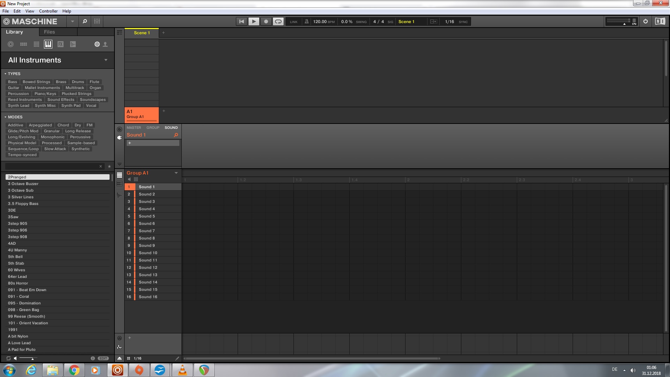The width and height of the screenshot is (670, 377).
Task: Click the magnifier browser icon in the header
Action: [x=84, y=22]
